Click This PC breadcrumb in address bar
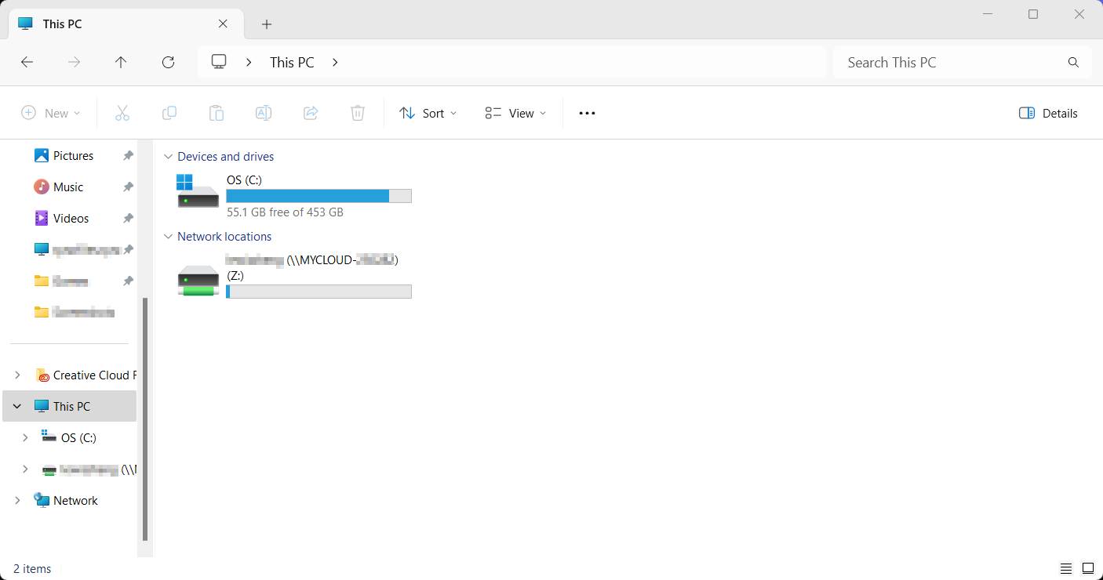Image resolution: width=1103 pixels, height=580 pixels. (292, 63)
